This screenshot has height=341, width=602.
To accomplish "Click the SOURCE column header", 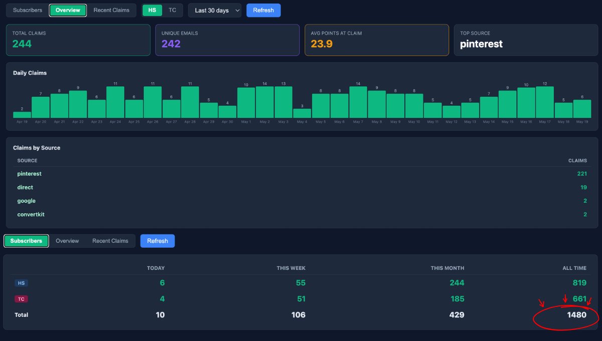I will tap(27, 160).
